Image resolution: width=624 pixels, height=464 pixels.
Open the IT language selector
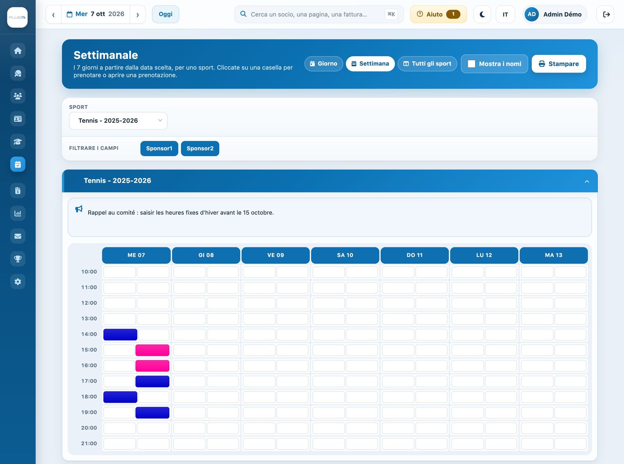click(x=505, y=14)
